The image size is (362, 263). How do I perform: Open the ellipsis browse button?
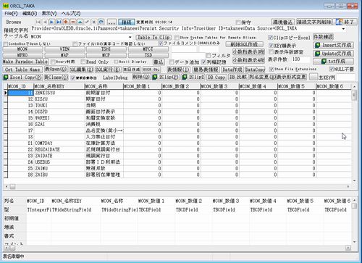coord(111,22)
